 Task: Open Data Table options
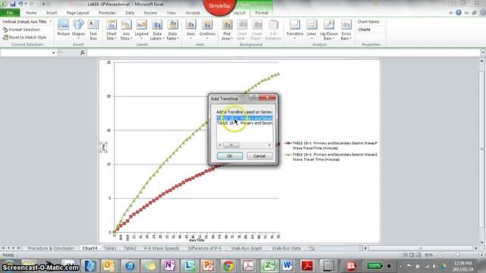[x=172, y=30]
